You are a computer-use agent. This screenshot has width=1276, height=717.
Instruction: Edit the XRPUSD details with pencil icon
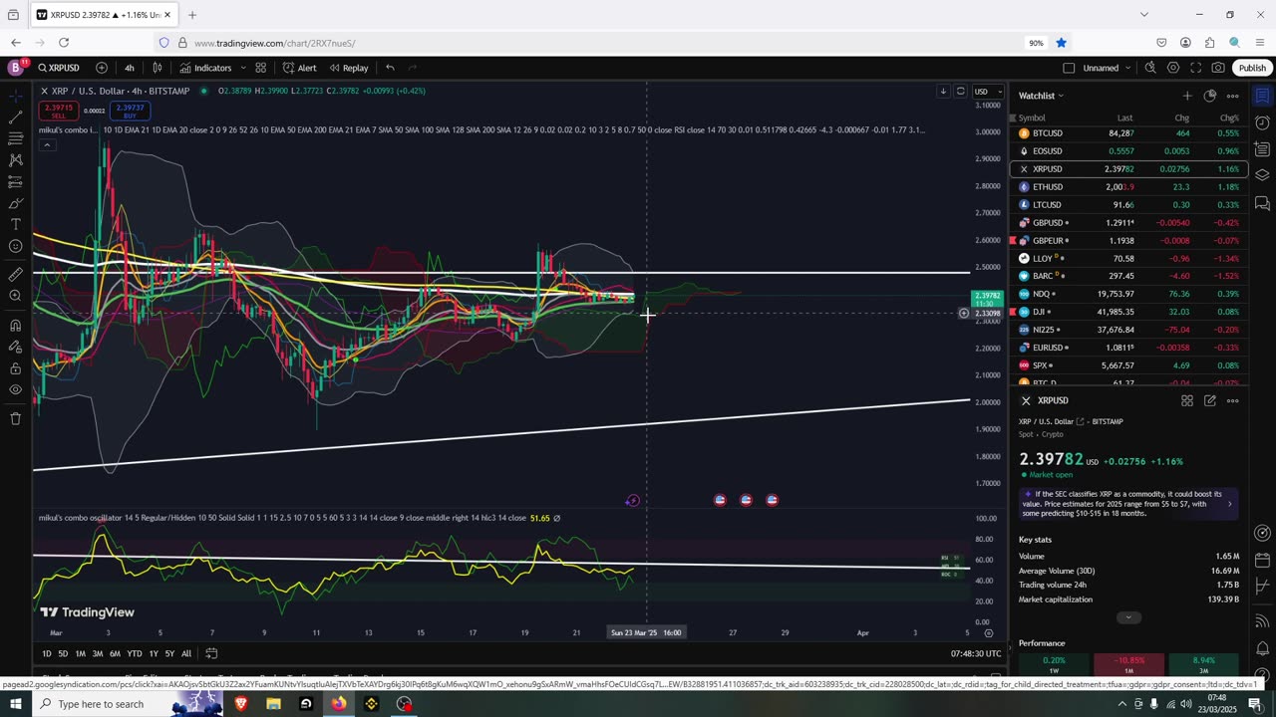click(1210, 400)
